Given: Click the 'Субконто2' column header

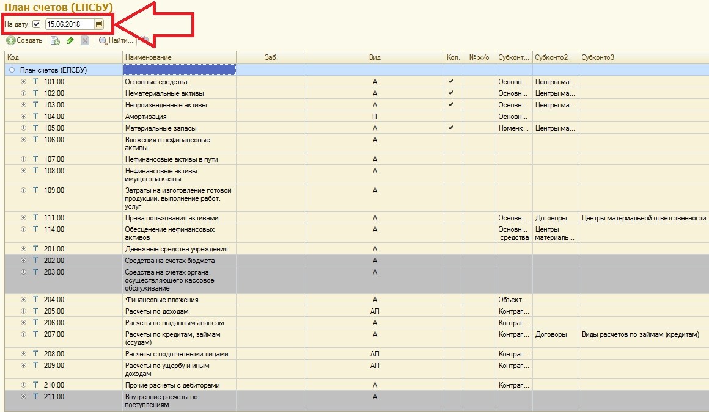Looking at the screenshot, I should click(556, 57).
